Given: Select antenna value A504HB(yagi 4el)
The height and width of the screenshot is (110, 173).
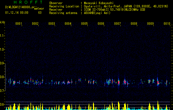Looking at the screenshot, I should 97,13.
